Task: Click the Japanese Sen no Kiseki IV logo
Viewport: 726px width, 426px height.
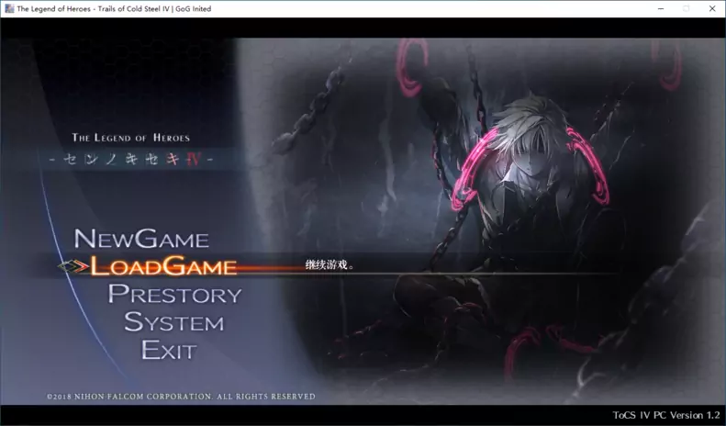Action: (131, 160)
